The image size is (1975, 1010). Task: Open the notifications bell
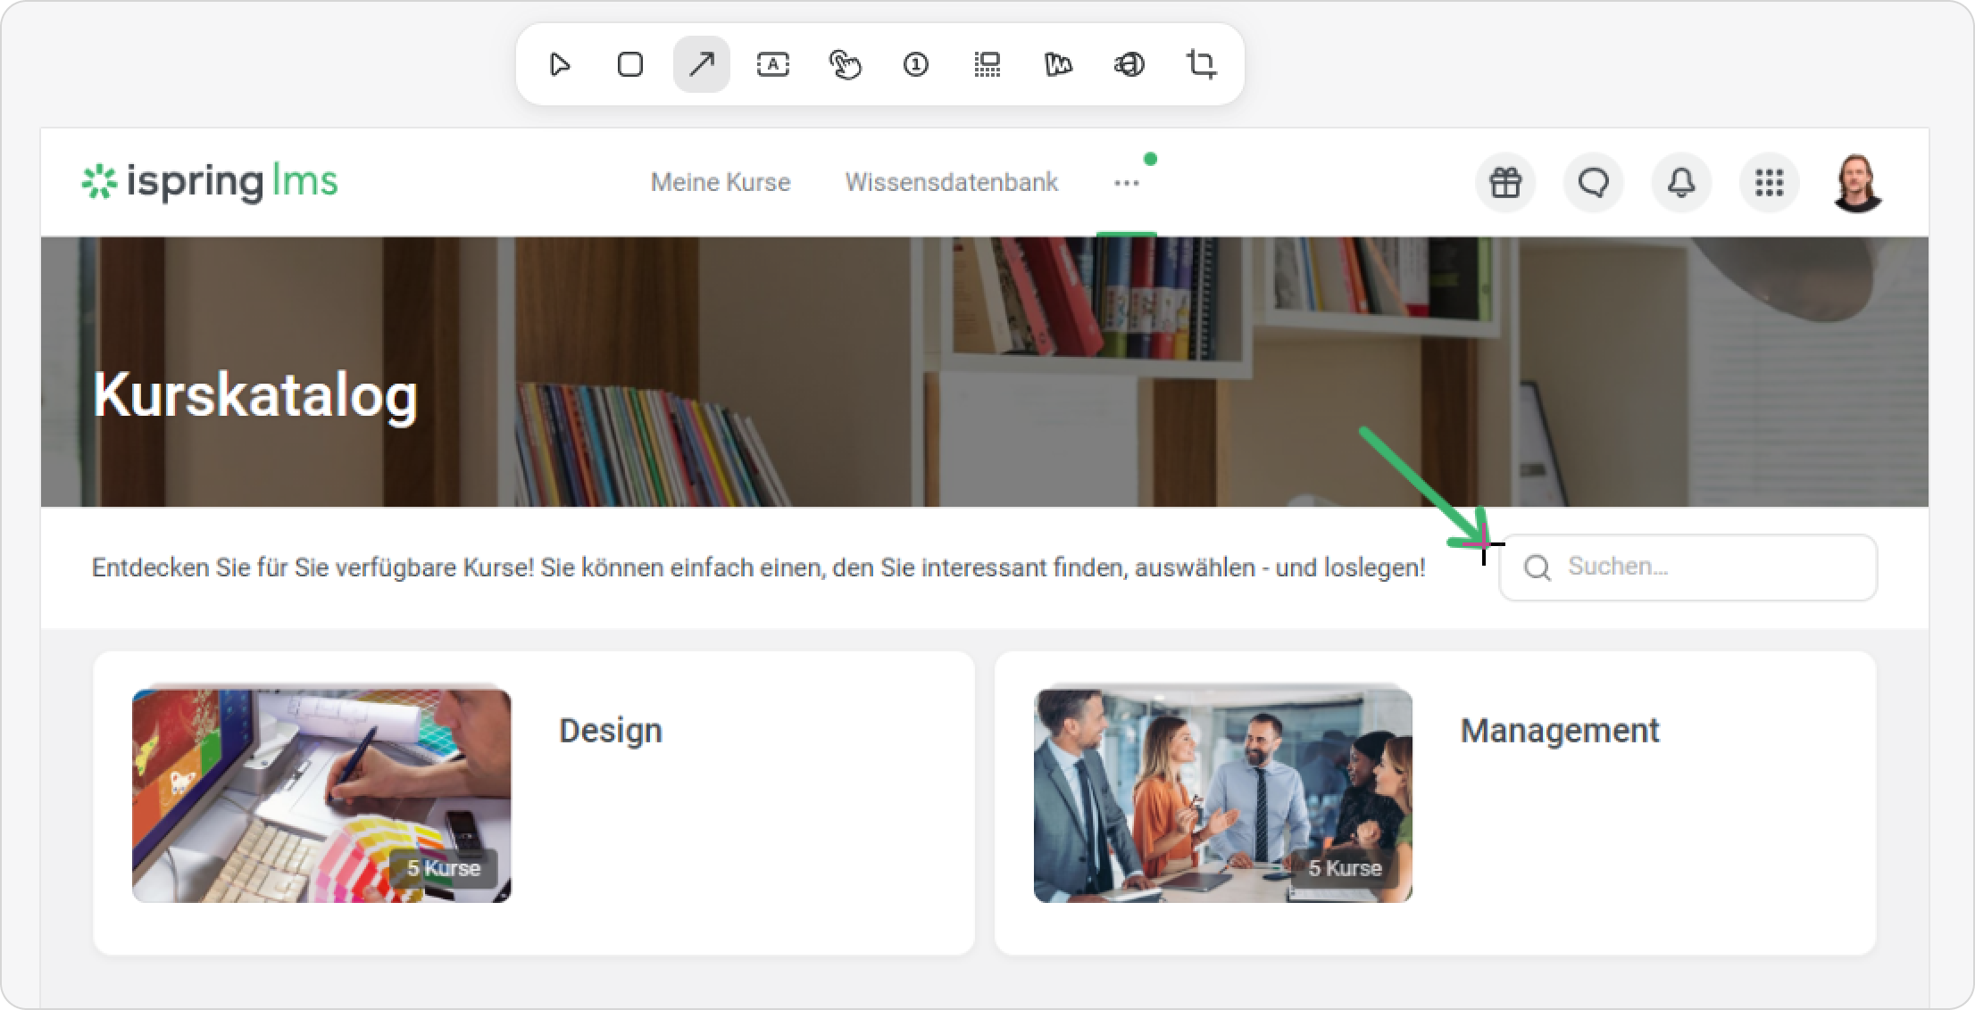coord(1681,182)
